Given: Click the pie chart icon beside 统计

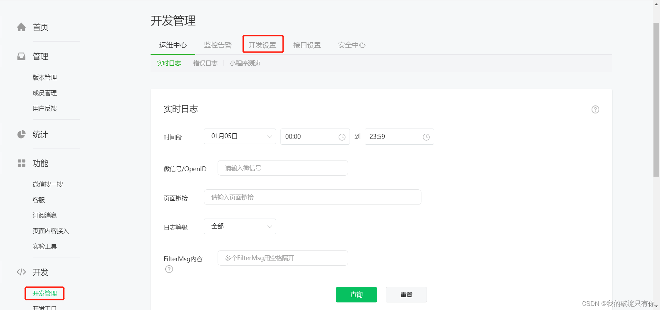Looking at the screenshot, I should [x=21, y=134].
